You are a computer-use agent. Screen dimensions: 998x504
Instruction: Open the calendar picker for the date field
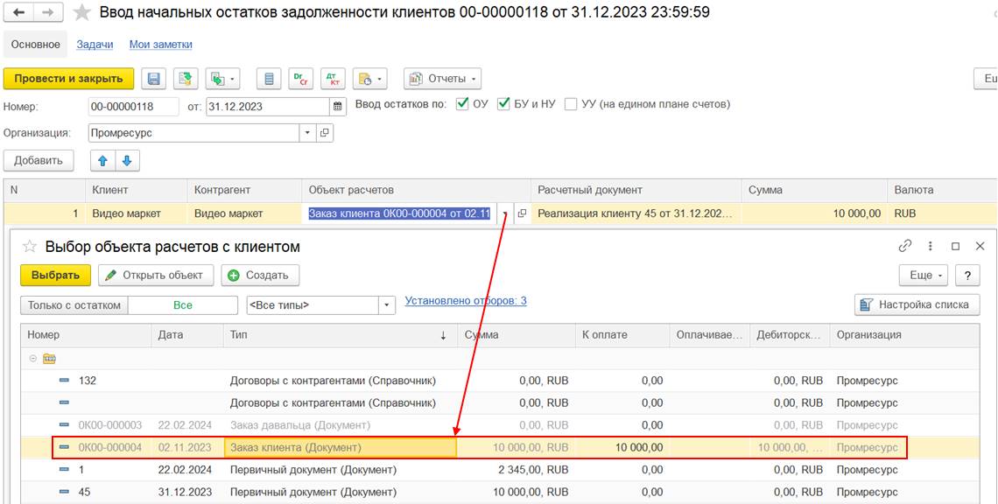(339, 107)
